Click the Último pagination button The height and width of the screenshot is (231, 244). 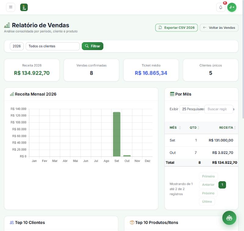[207, 202]
